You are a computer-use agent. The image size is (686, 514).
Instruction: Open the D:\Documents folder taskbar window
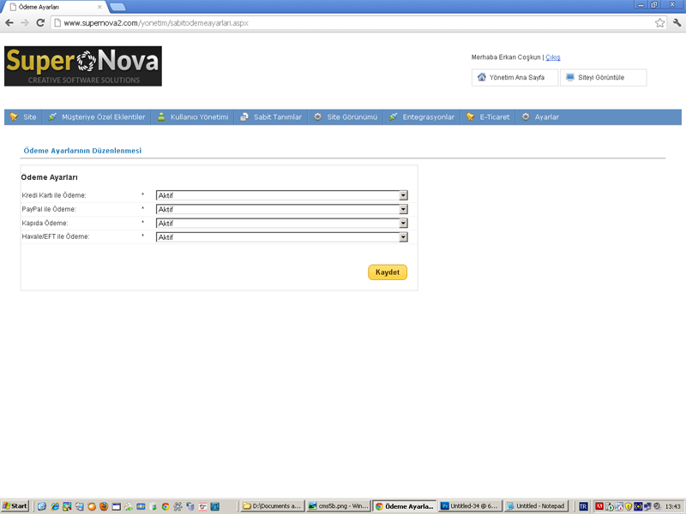click(x=272, y=506)
